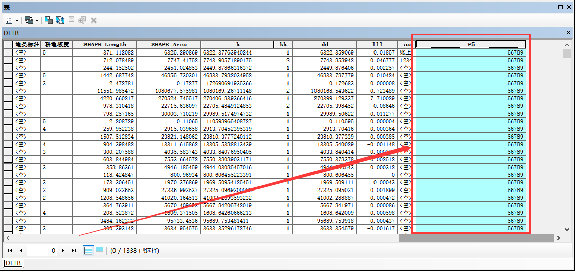Click the 地类标注 column header
This screenshot has height=271, width=575.
point(26,44)
